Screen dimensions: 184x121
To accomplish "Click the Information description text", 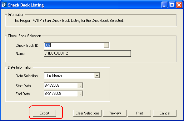I will click(68, 21).
